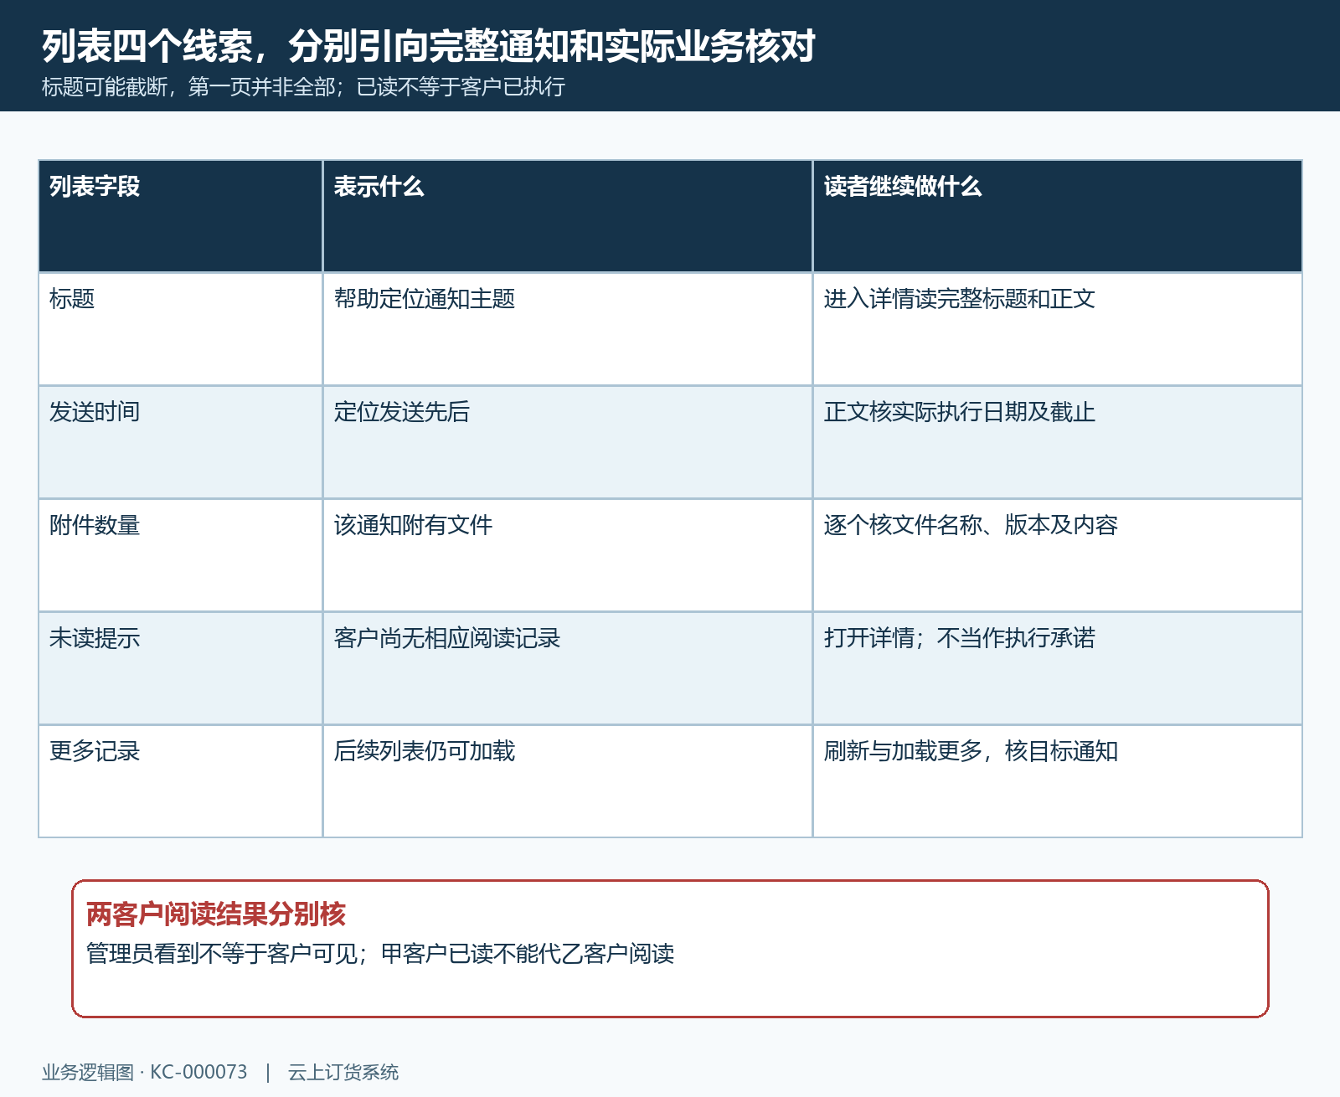This screenshot has height=1097, width=1340.
Task: Click '逐个核文件名称、版本及内容' cell
Action: (x=1057, y=555)
